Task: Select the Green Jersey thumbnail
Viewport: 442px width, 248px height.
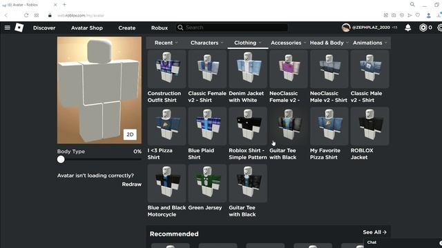Action: coord(207,183)
